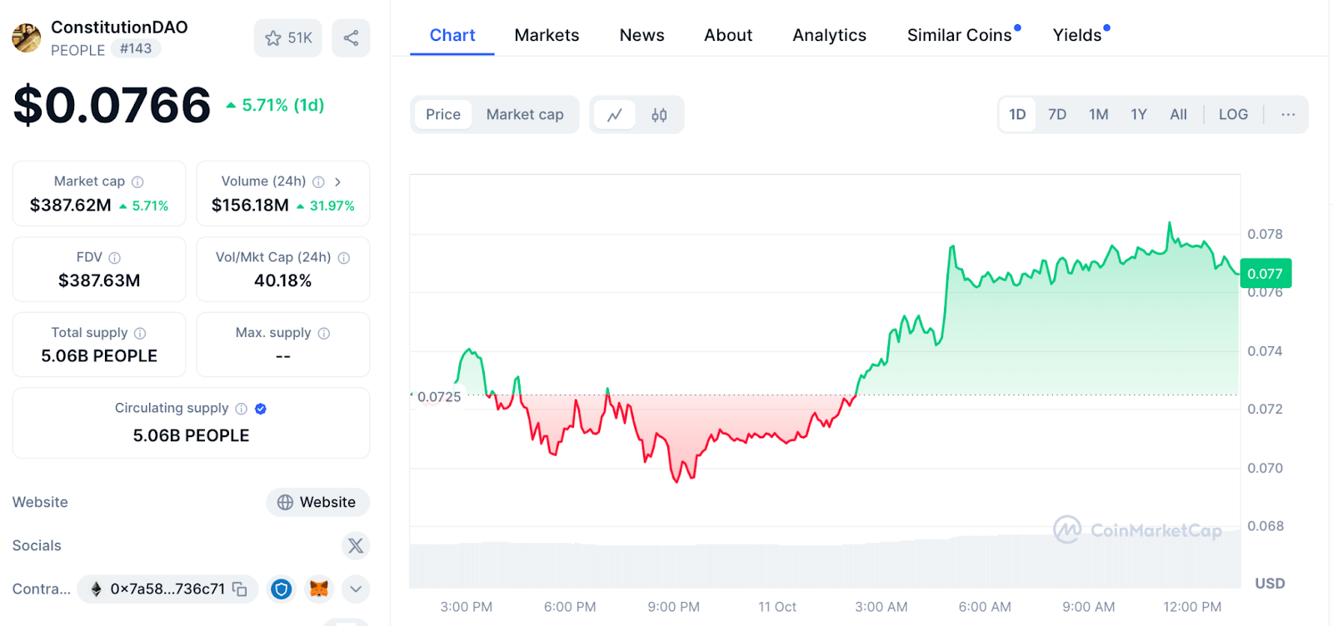The image size is (1333, 626).
Task: Click the 5.71% (1d) price change
Action: coord(275,105)
